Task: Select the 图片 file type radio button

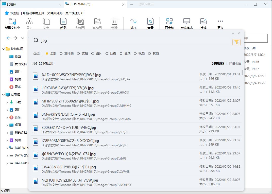Action: (93, 53)
